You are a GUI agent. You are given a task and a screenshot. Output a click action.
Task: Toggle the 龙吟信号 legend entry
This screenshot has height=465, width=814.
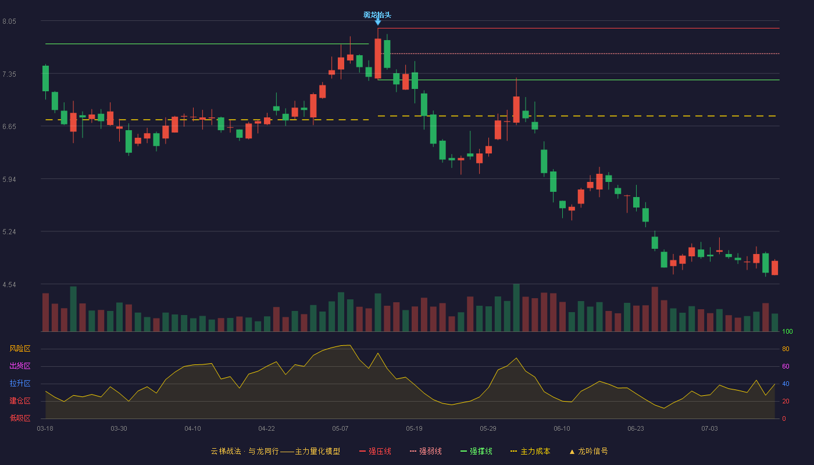588,451
